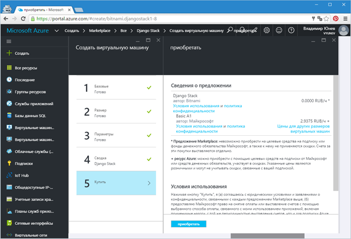This screenshot has height=239, width=351.
Task: Open the help question mark icon
Action: 291,30
